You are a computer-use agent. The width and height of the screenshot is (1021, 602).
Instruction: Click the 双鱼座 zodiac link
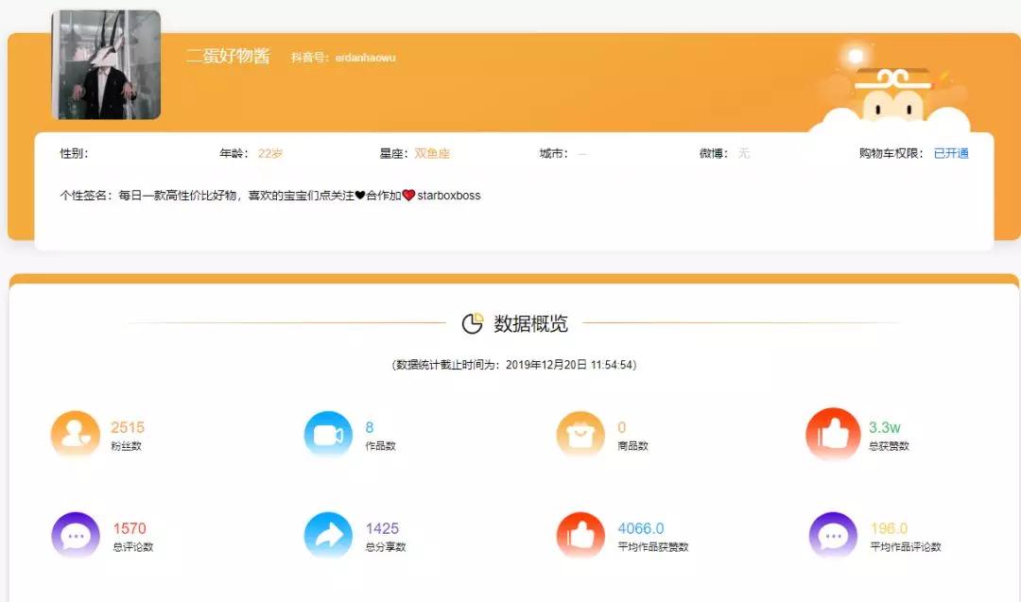435,151
